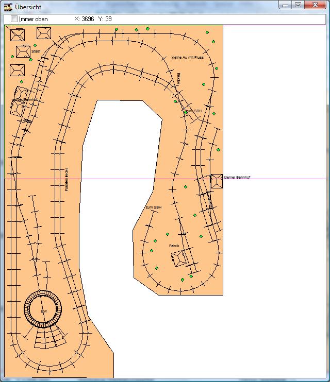Select the BW turntable circle
Screen dimensions: 330x382
(43, 309)
